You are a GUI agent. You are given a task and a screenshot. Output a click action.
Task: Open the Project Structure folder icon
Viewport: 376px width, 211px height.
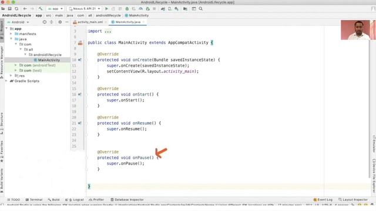(186, 9)
